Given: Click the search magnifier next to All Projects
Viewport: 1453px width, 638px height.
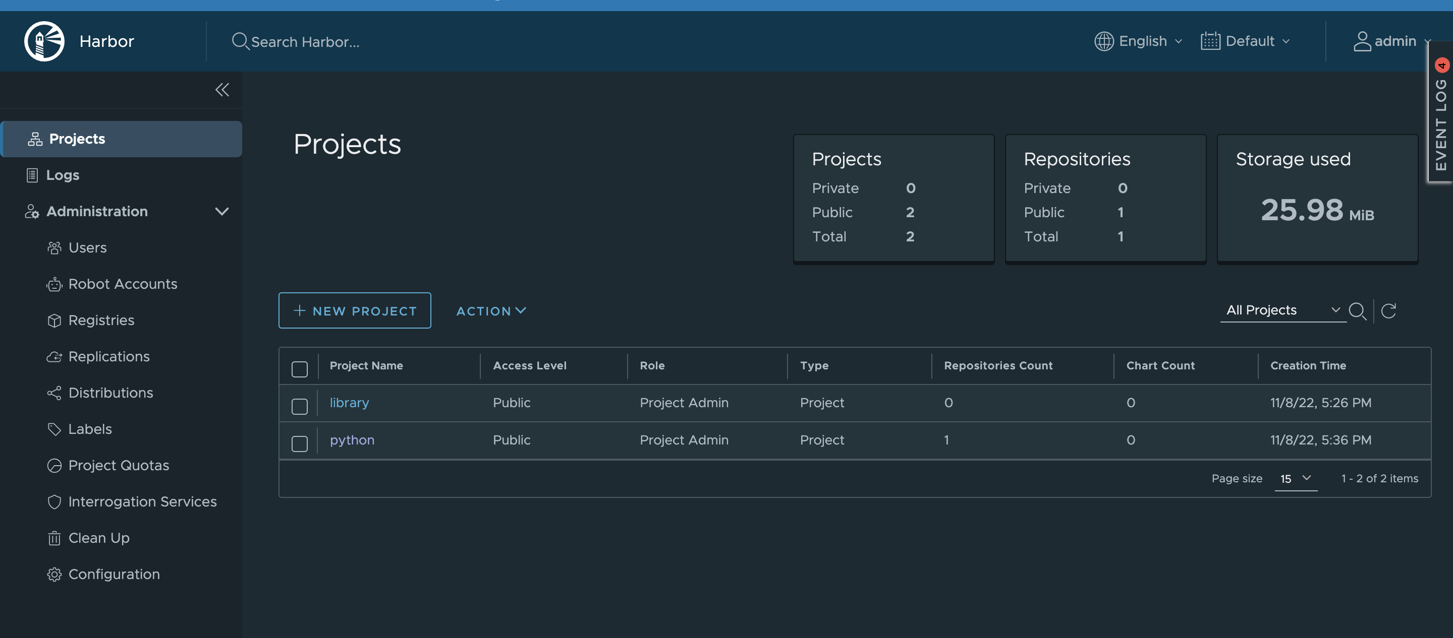Looking at the screenshot, I should click(x=1357, y=310).
